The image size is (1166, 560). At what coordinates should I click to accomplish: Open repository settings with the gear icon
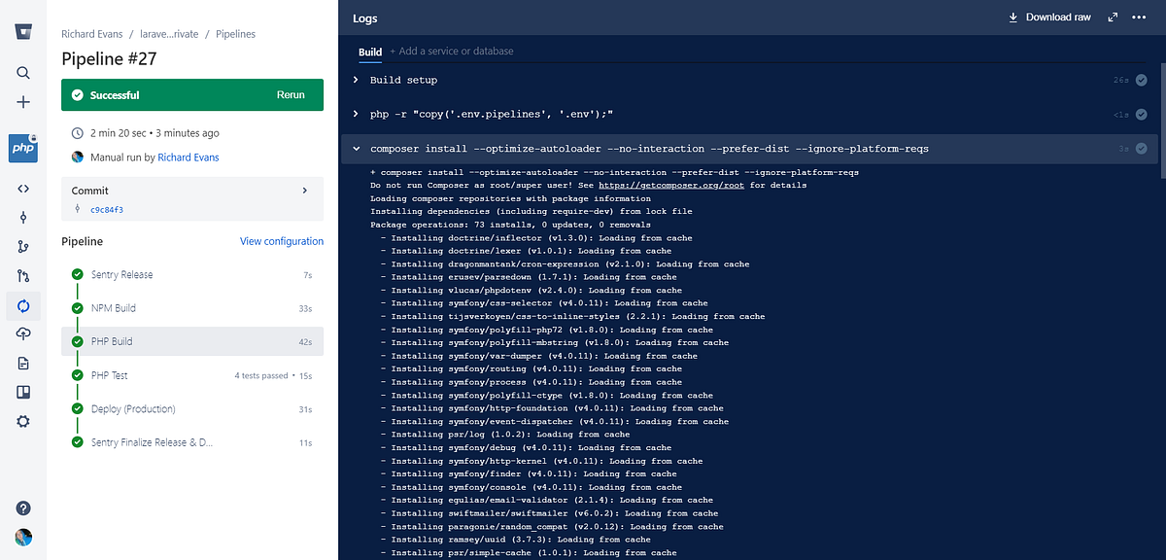(22, 421)
